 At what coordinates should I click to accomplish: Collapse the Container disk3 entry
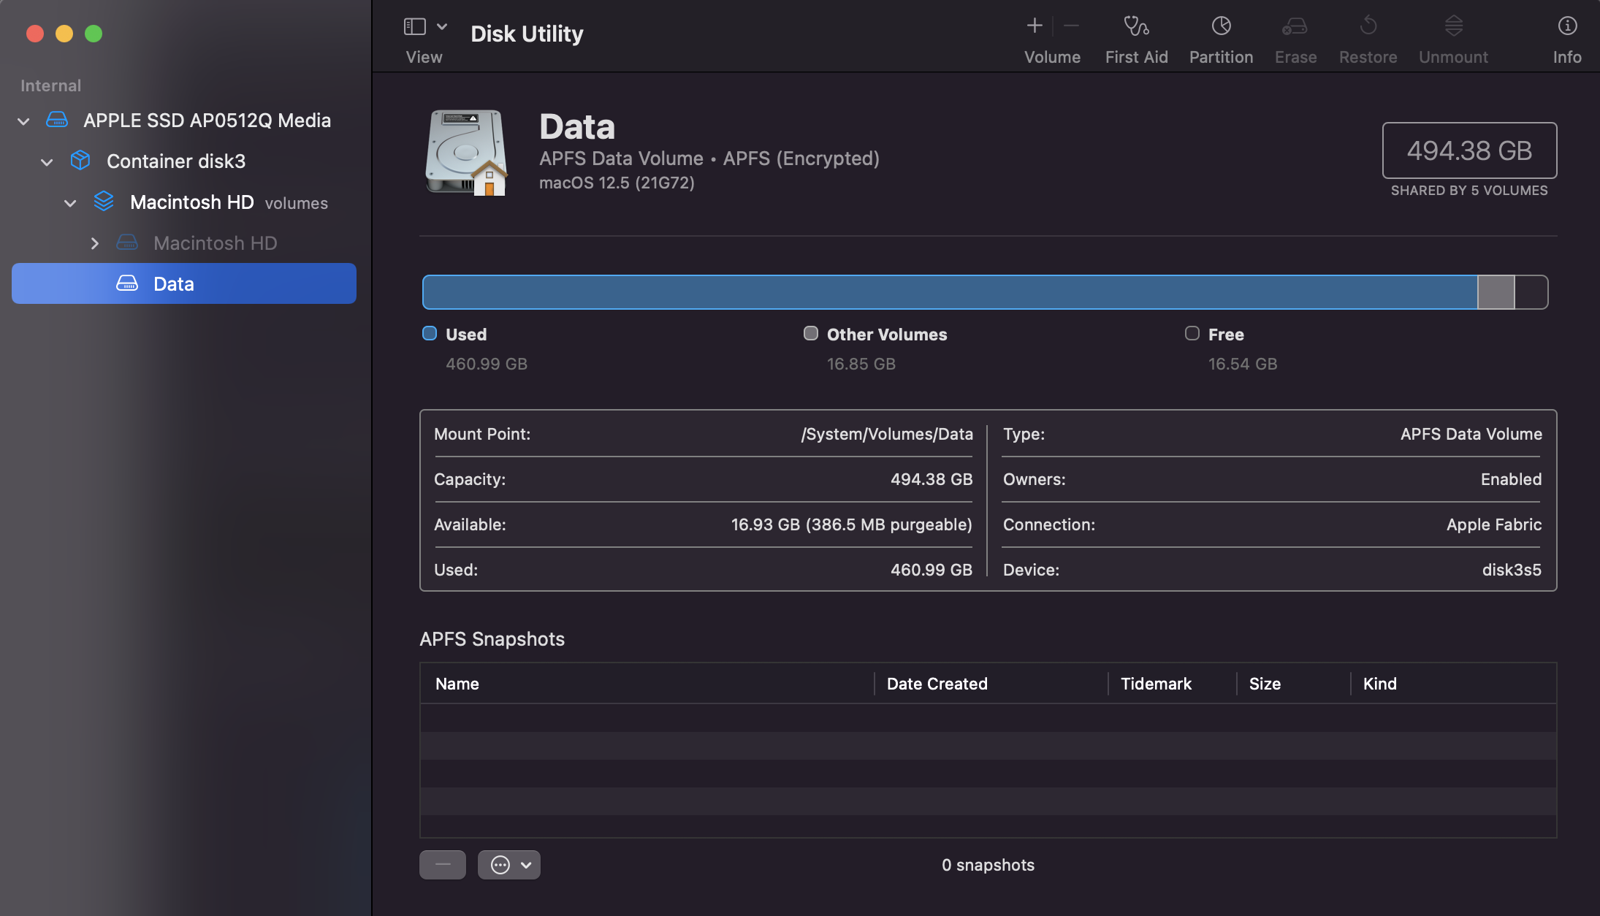point(47,162)
